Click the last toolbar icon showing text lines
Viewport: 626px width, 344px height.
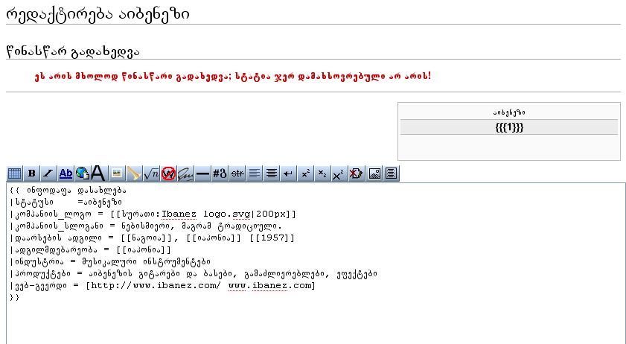coord(392,173)
